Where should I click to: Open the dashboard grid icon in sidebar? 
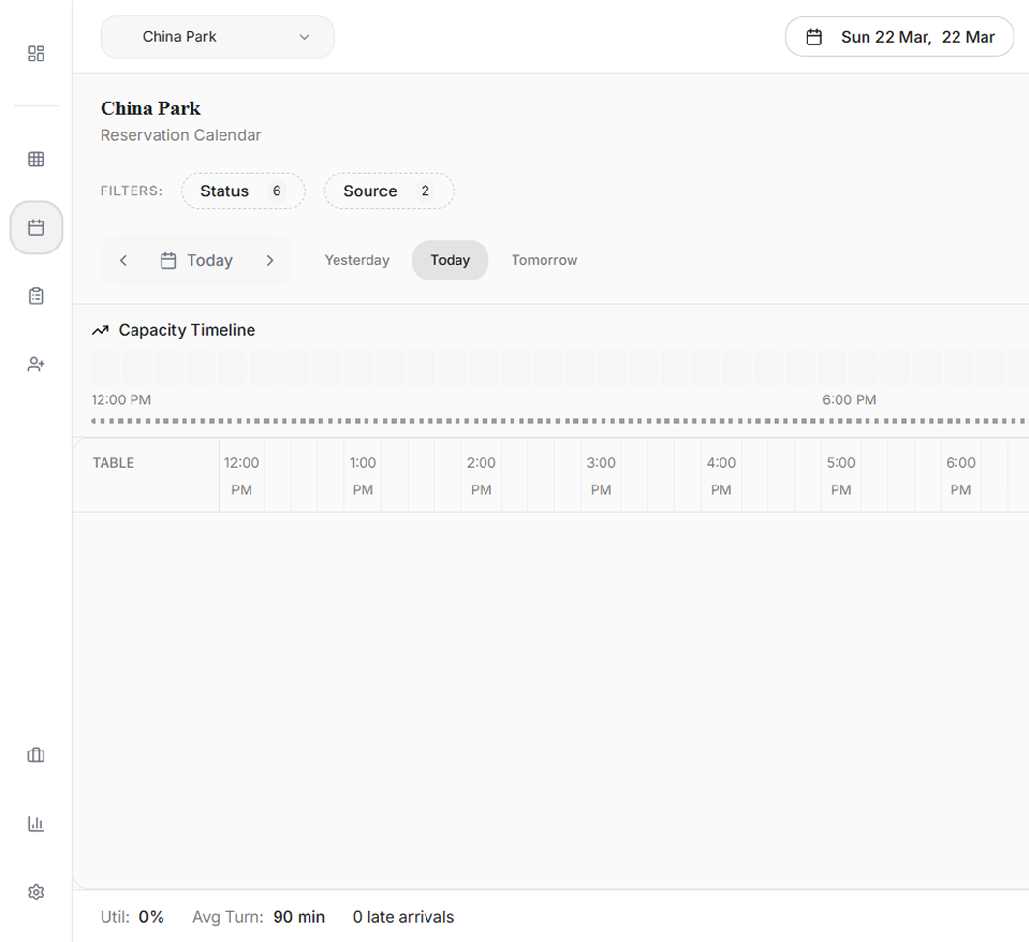pyautogui.click(x=36, y=54)
